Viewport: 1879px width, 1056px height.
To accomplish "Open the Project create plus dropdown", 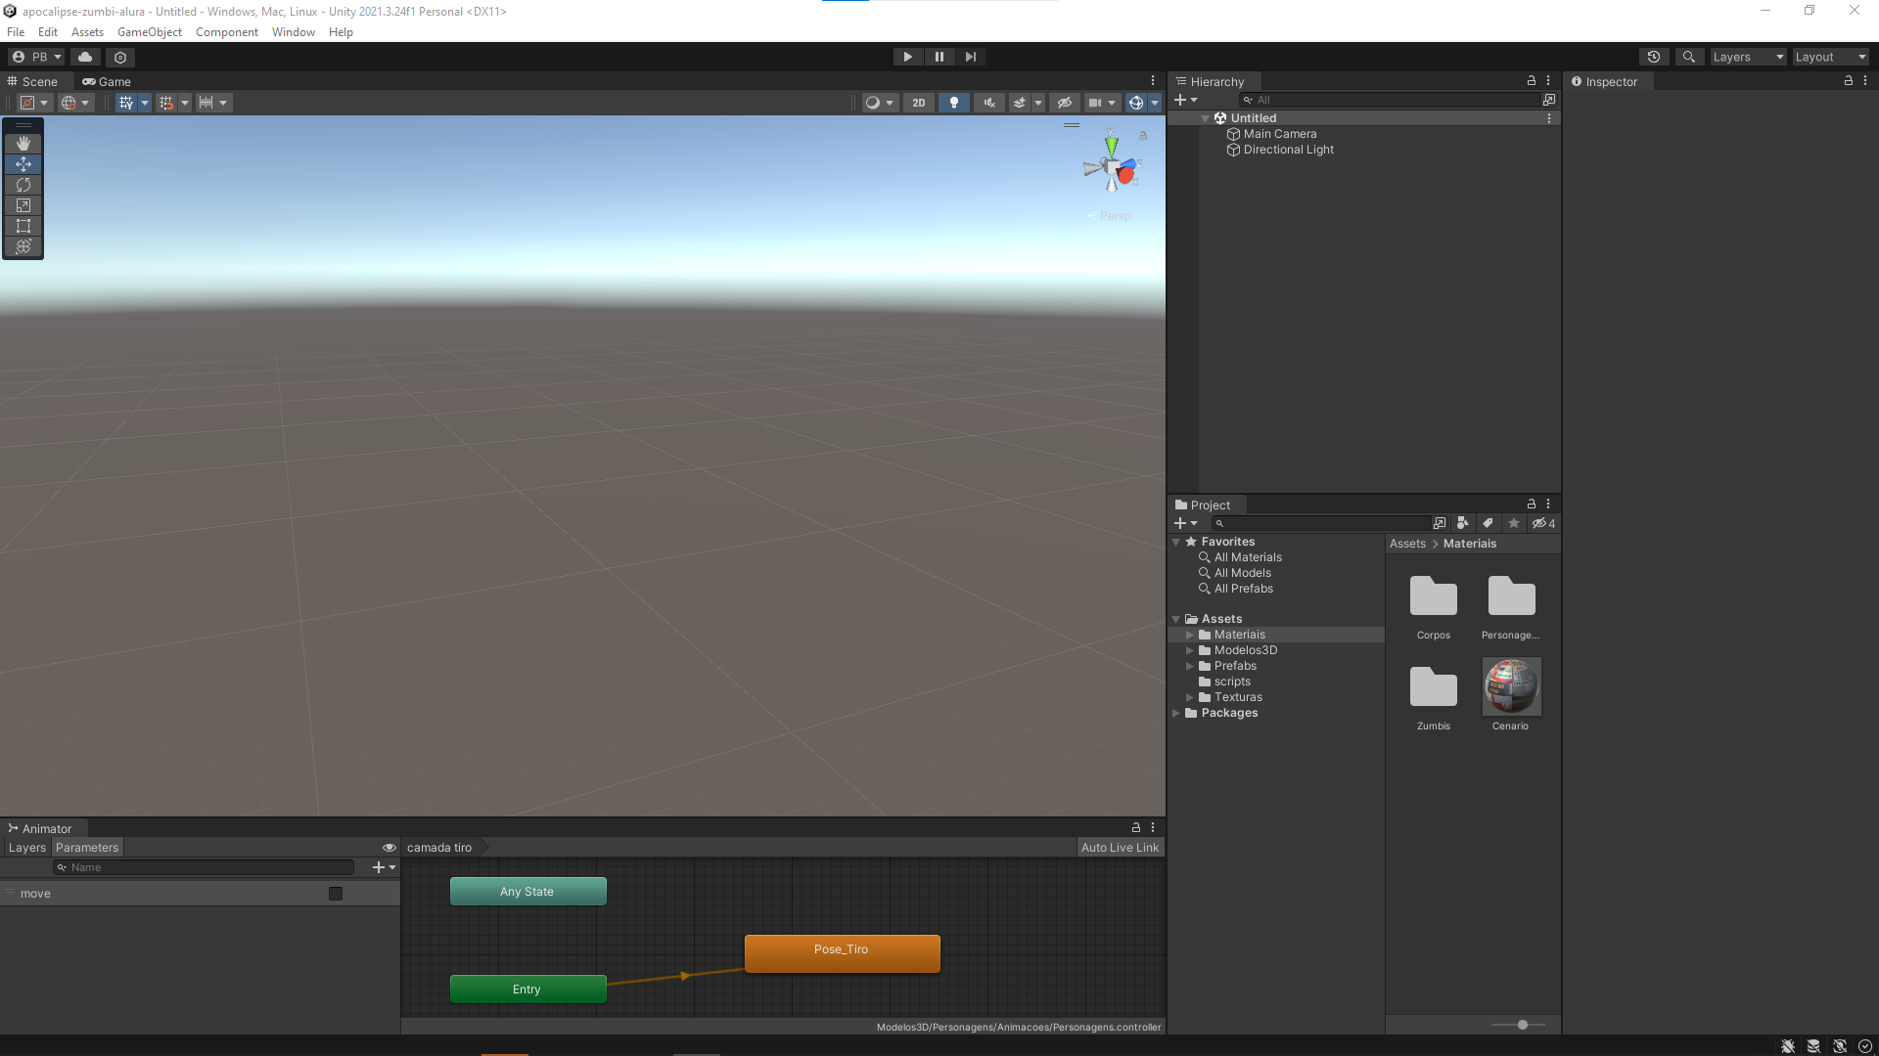I will (x=1186, y=523).
